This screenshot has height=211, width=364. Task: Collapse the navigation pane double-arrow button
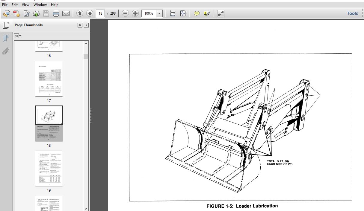point(80,25)
